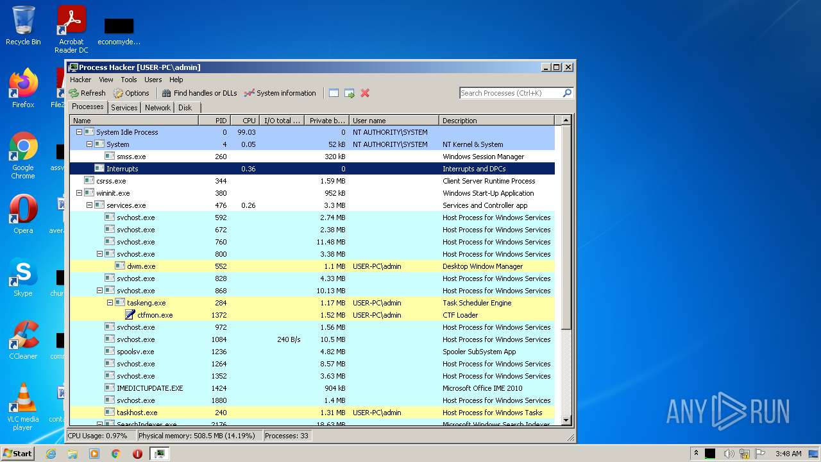Open the Firefox desktop shortcut
821x462 pixels.
pos(23,88)
